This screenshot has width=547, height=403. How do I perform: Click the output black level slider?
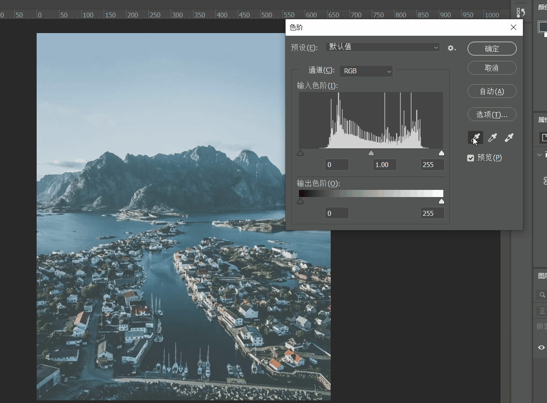300,201
